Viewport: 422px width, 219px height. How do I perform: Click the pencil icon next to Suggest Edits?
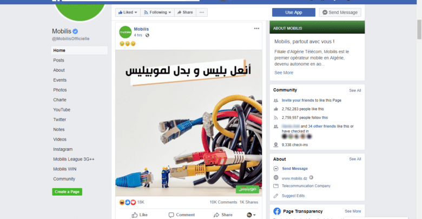pos(276,196)
